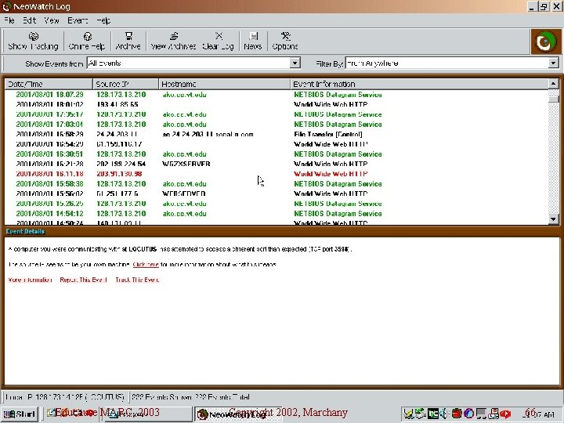Select the WEBSERVER hostname row
The width and height of the screenshot is (564, 423).
click(277, 193)
